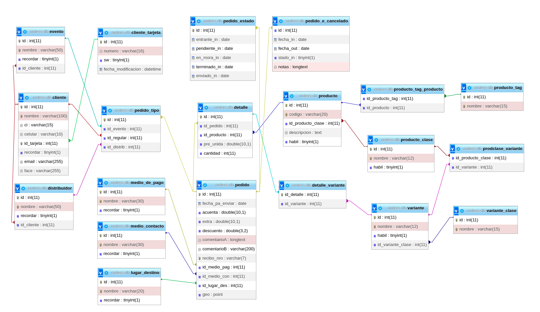The height and width of the screenshot is (312, 540).
Task: Toggle the V icon on pedido_e_cancelado header
Action: click(x=275, y=21)
